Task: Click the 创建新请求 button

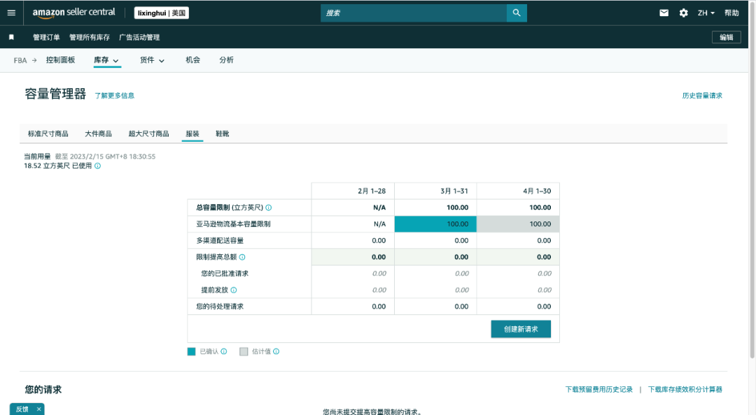Action: click(521, 329)
